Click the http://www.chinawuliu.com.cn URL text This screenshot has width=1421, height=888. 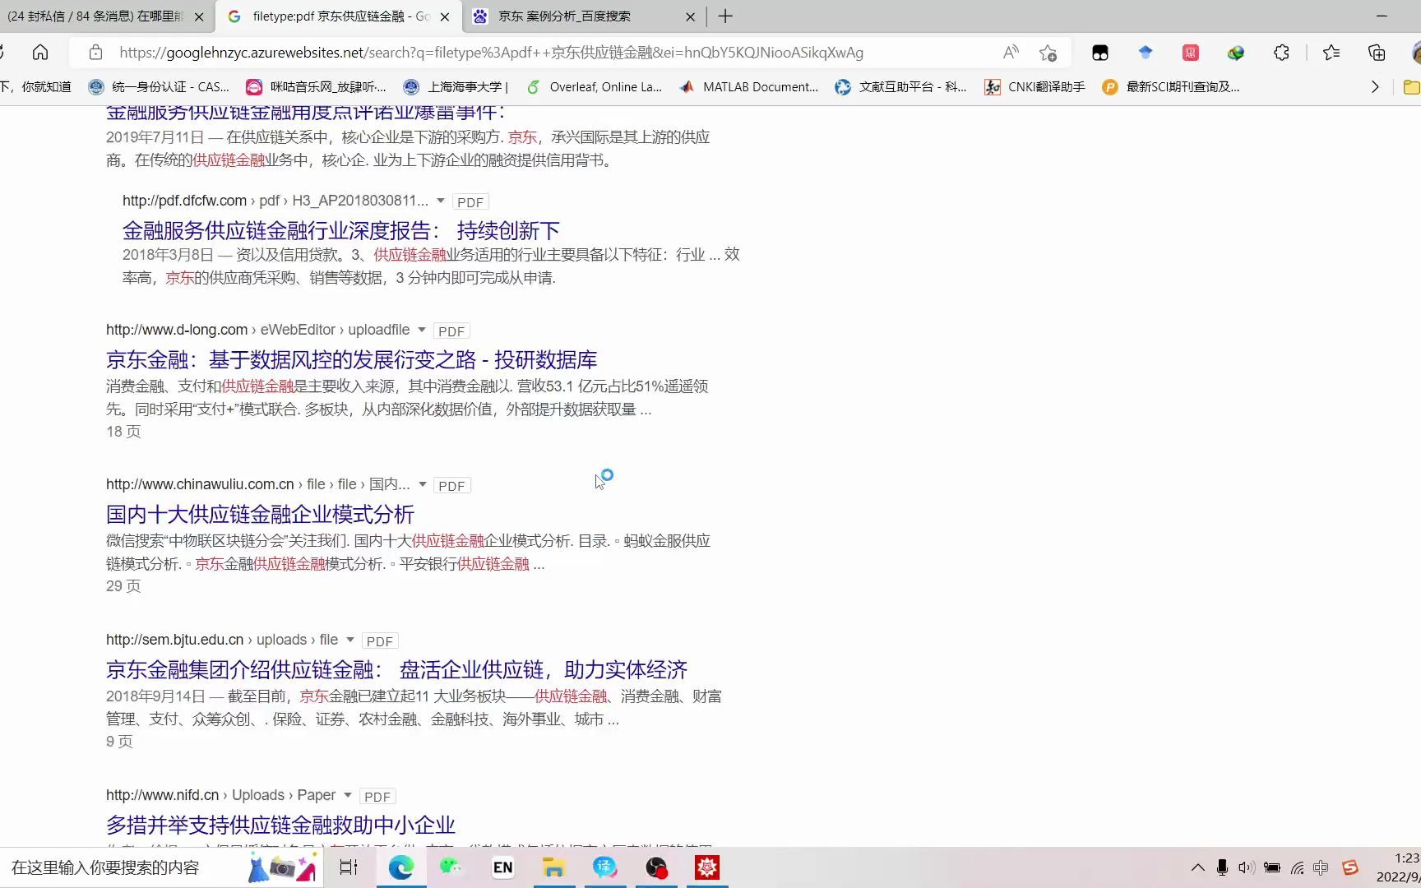[x=200, y=484]
